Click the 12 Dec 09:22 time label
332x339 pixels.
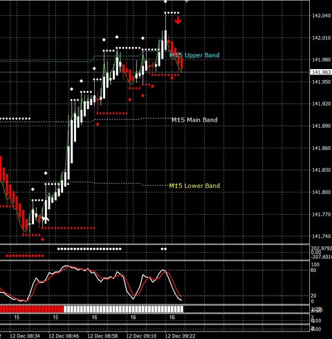click(x=181, y=336)
